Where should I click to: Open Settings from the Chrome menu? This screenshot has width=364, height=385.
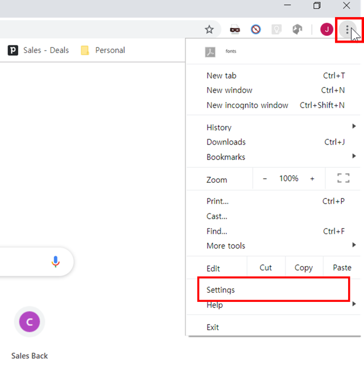(221, 290)
